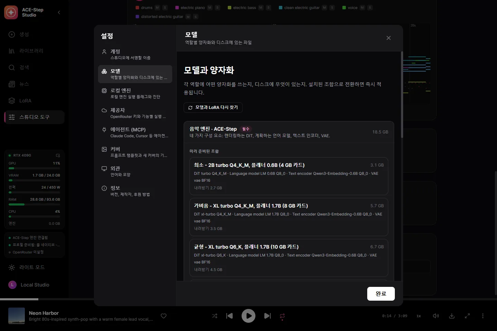Click the ACE-Step Studio logo icon
The image size is (497, 331).
(11, 12)
